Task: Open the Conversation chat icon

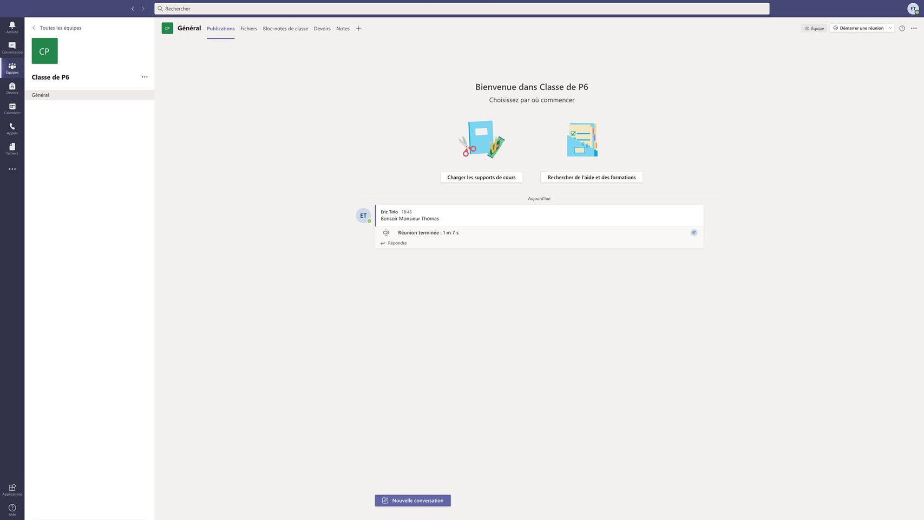Action: (x=12, y=48)
